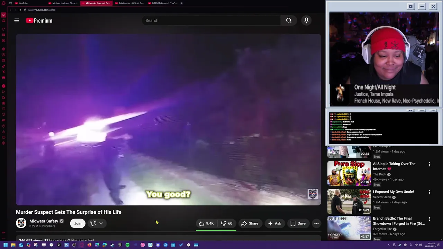Screen dimensions: 443x249
Task: Open Spotify from taskbar
Action: pyautogui.click(x=127, y=245)
